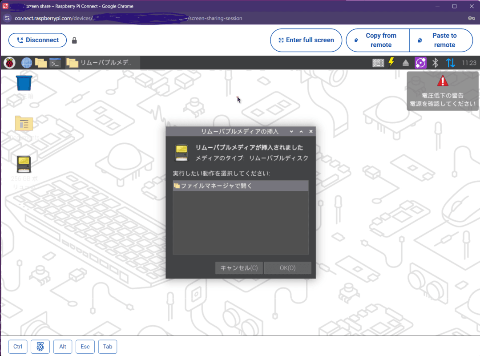The image size is (480, 356).
Task: Click the on-screen keyboard tray icon
Action: click(x=378, y=63)
